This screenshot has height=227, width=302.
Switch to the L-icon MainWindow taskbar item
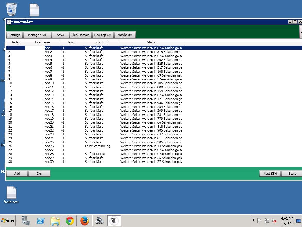pos(114,220)
